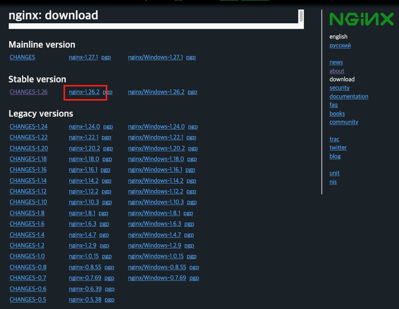This screenshot has height=309, width=399.
Task: Open pgp for nginx/Windows-0.7.69
Action: tap(194, 278)
